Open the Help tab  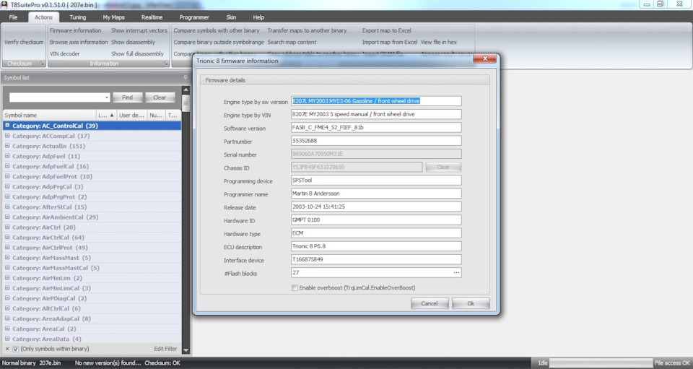[258, 17]
